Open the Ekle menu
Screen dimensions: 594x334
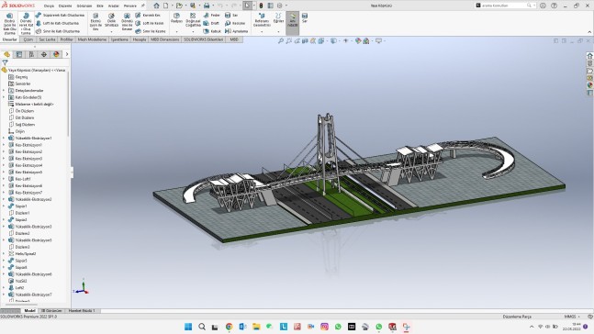click(x=100, y=6)
